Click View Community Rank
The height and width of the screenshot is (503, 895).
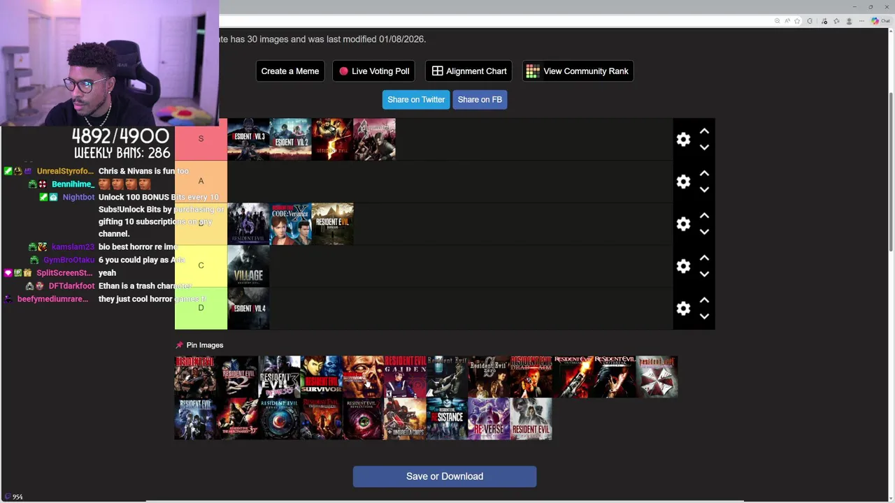[578, 71]
